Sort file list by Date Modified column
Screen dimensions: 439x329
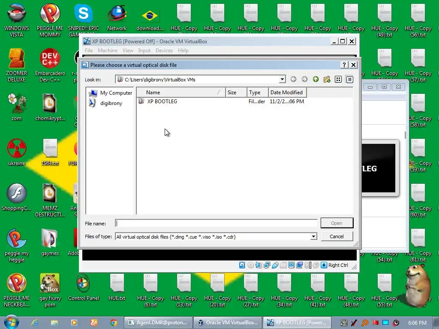(287, 93)
